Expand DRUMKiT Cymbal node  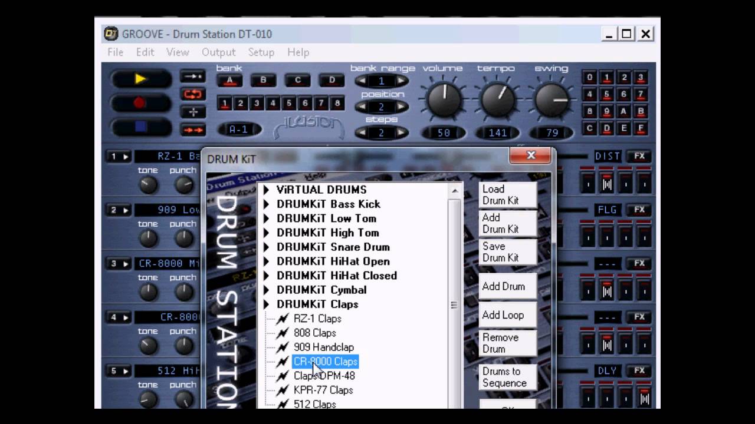click(x=266, y=290)
